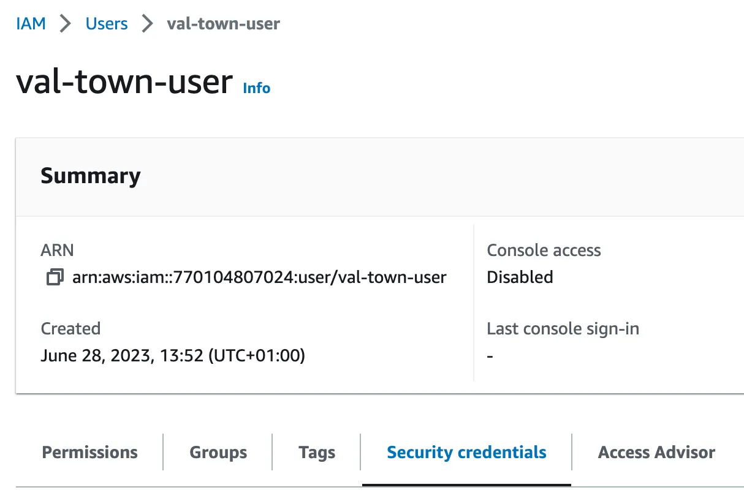
Task: Click the ARN value text
Action: pyautogui.click(x=259, y=277)
